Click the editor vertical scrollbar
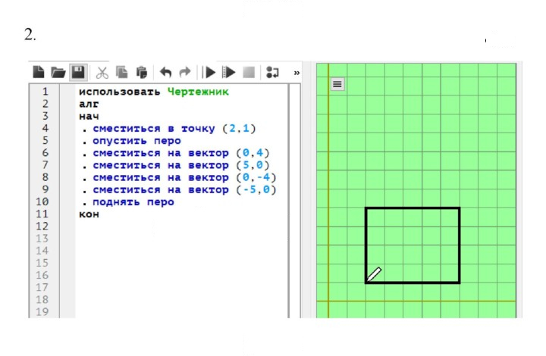 [x=294, y=200]
